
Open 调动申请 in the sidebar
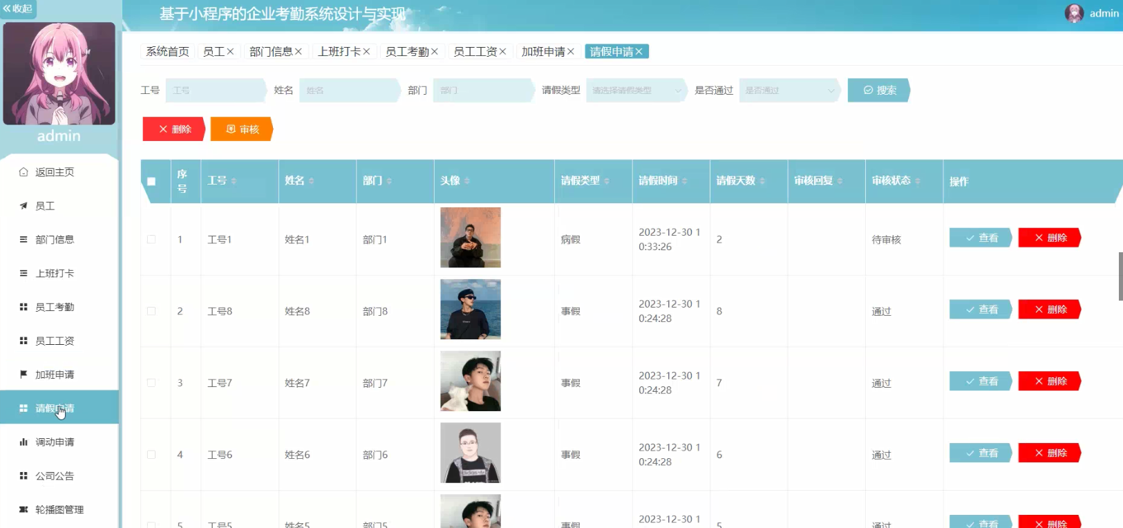click(59, 442)
